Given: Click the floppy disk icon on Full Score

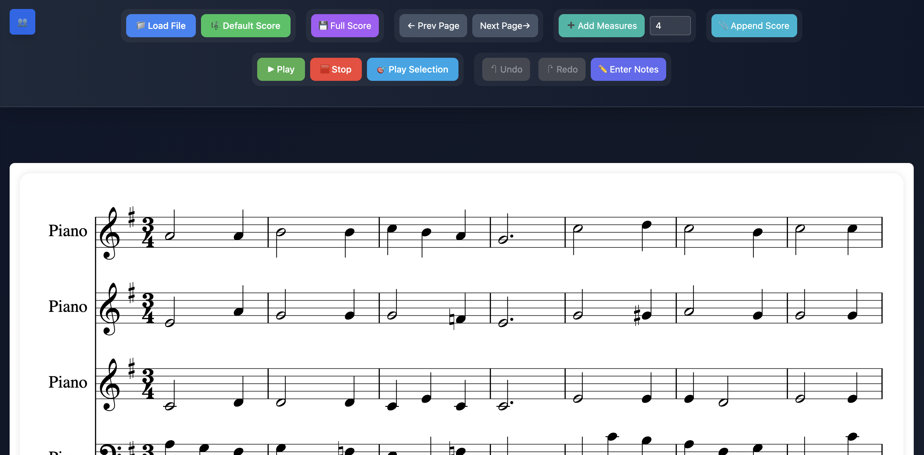Looking at the screenshot, I should pos(323,25).
